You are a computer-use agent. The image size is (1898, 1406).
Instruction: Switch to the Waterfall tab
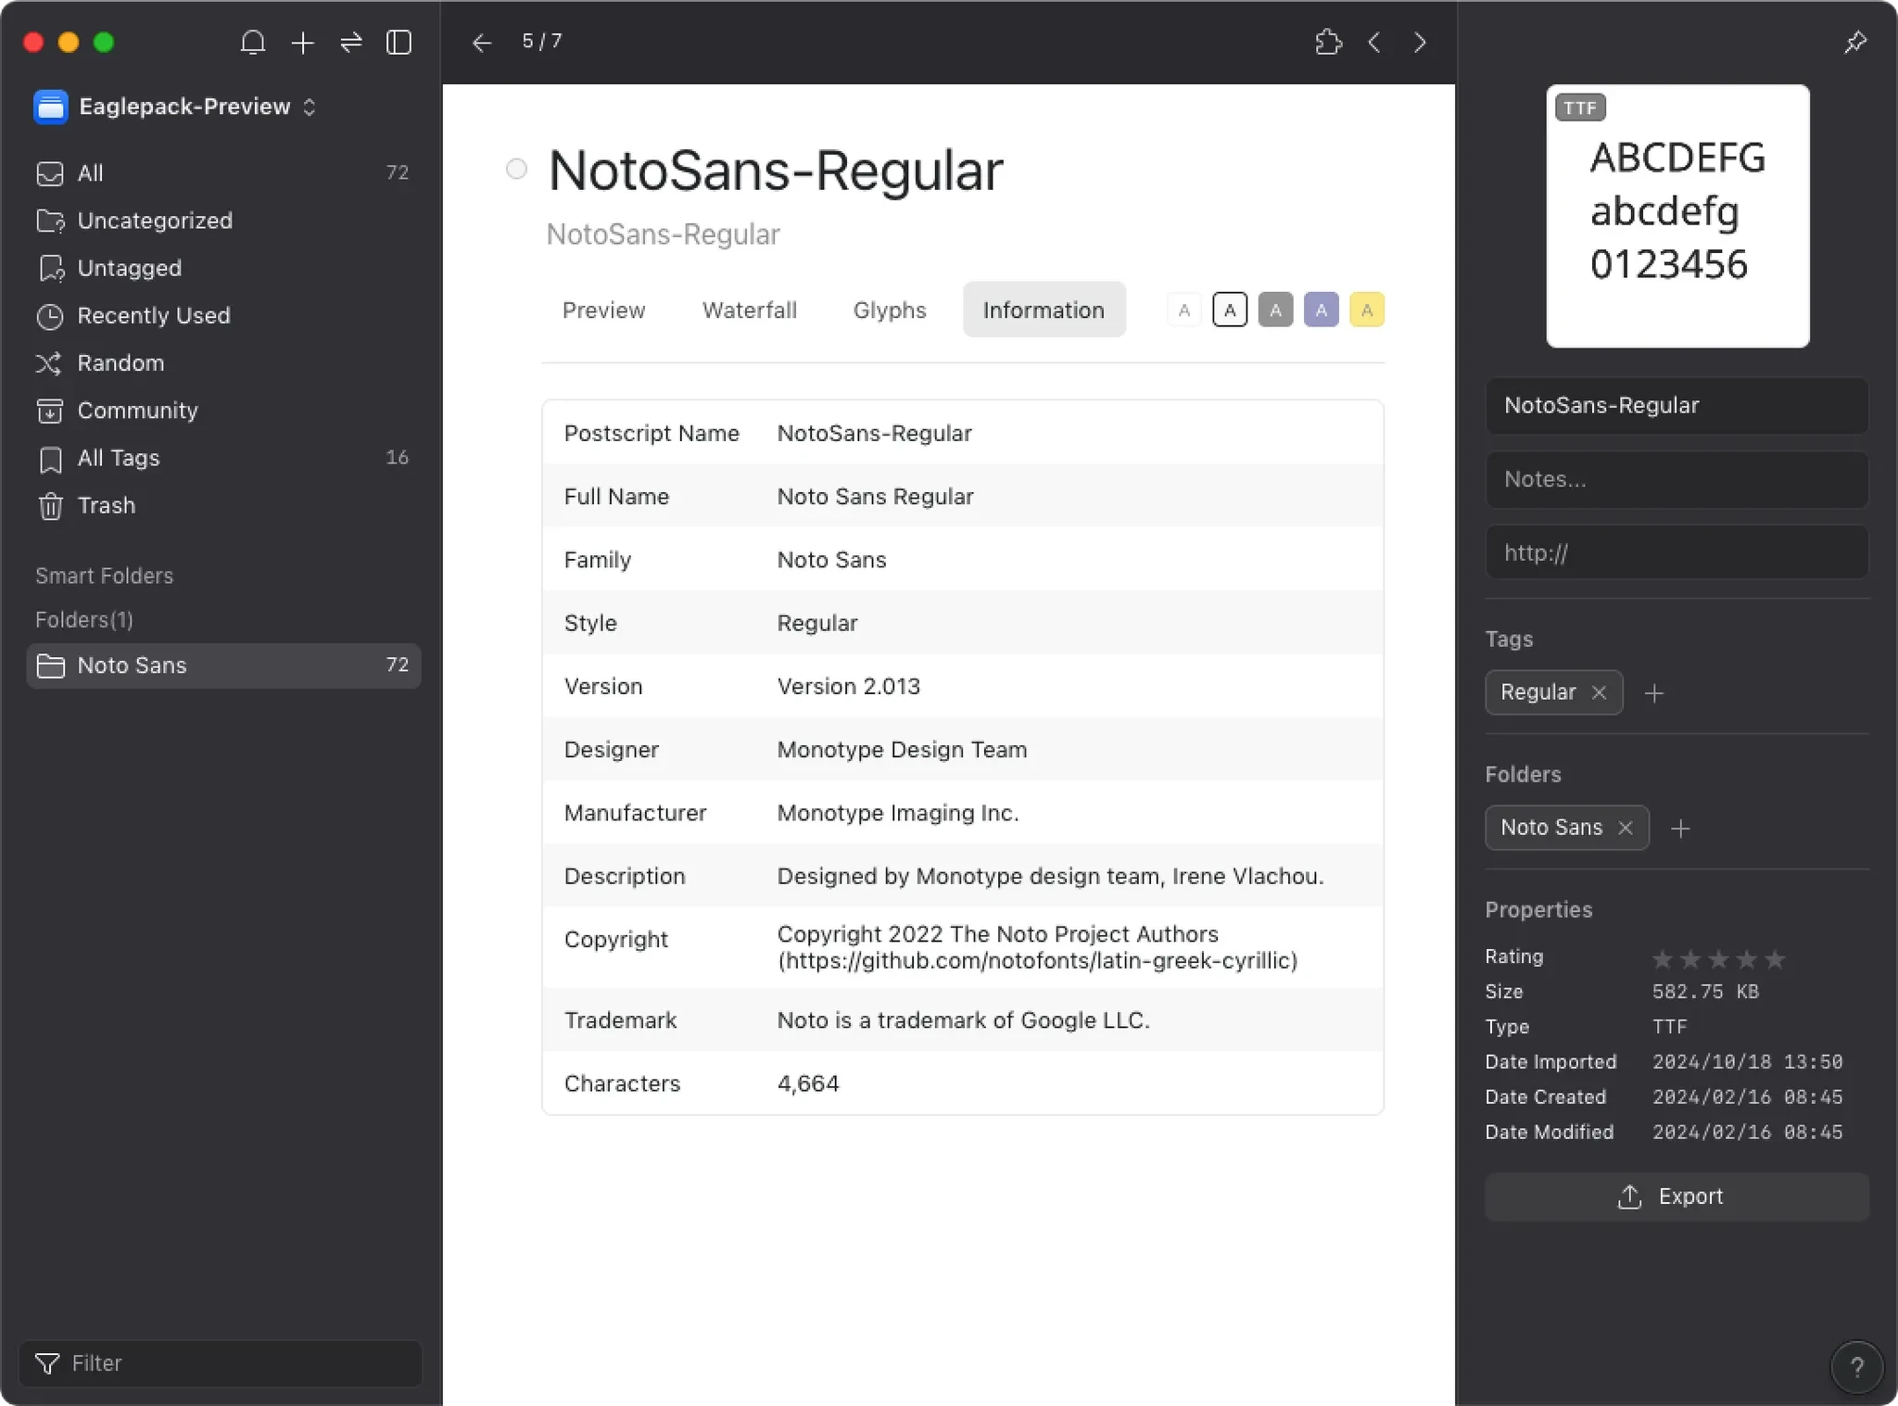(x=749, y=310)
